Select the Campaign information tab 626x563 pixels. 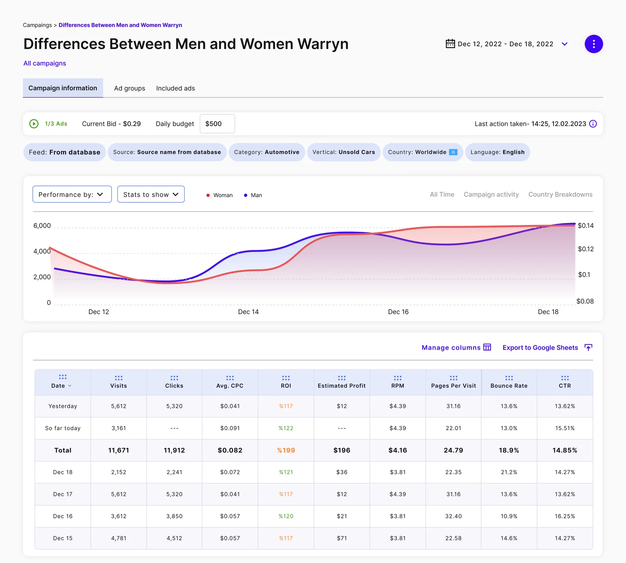click(x=63, y=88)
